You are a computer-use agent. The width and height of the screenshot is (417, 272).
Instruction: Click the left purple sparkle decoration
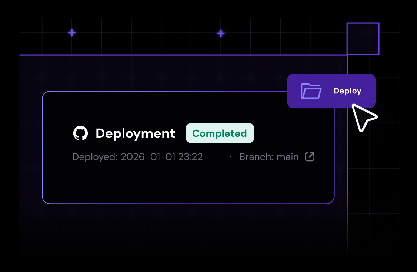tap(71, 33)
